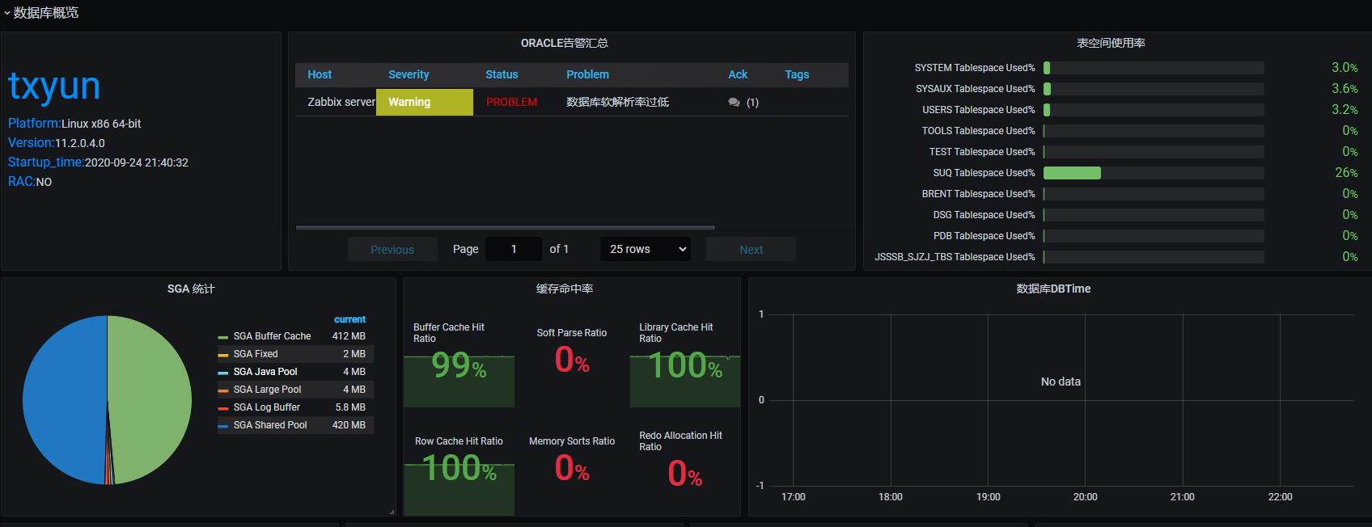Click the SGA Shared Pool blue swatch
1372x527 pixels.
223,426
